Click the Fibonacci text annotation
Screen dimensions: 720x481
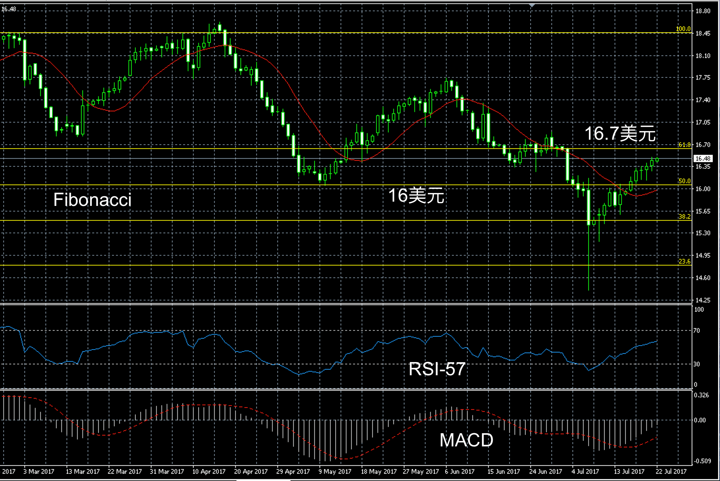click(x=93, y=200)
